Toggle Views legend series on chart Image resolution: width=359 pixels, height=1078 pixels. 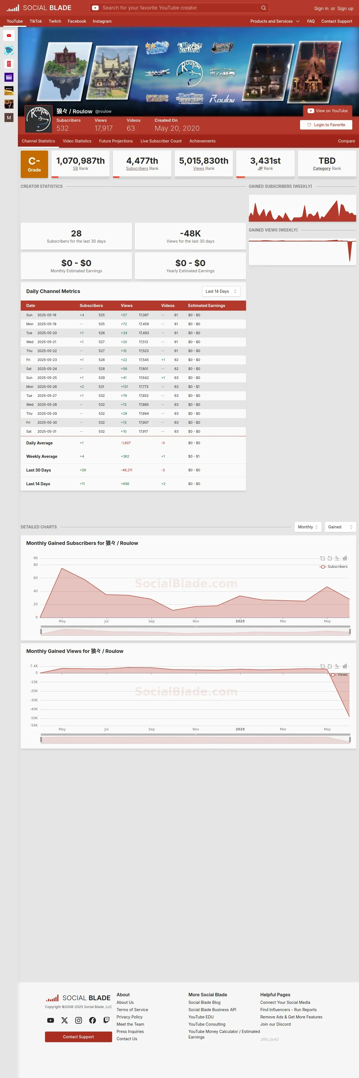339,674
